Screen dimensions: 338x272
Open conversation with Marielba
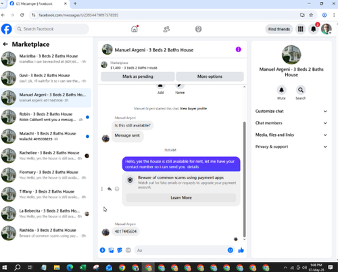click(46, 59)
